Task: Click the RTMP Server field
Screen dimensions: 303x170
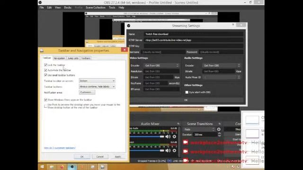Action: click(x=194, y=40)
